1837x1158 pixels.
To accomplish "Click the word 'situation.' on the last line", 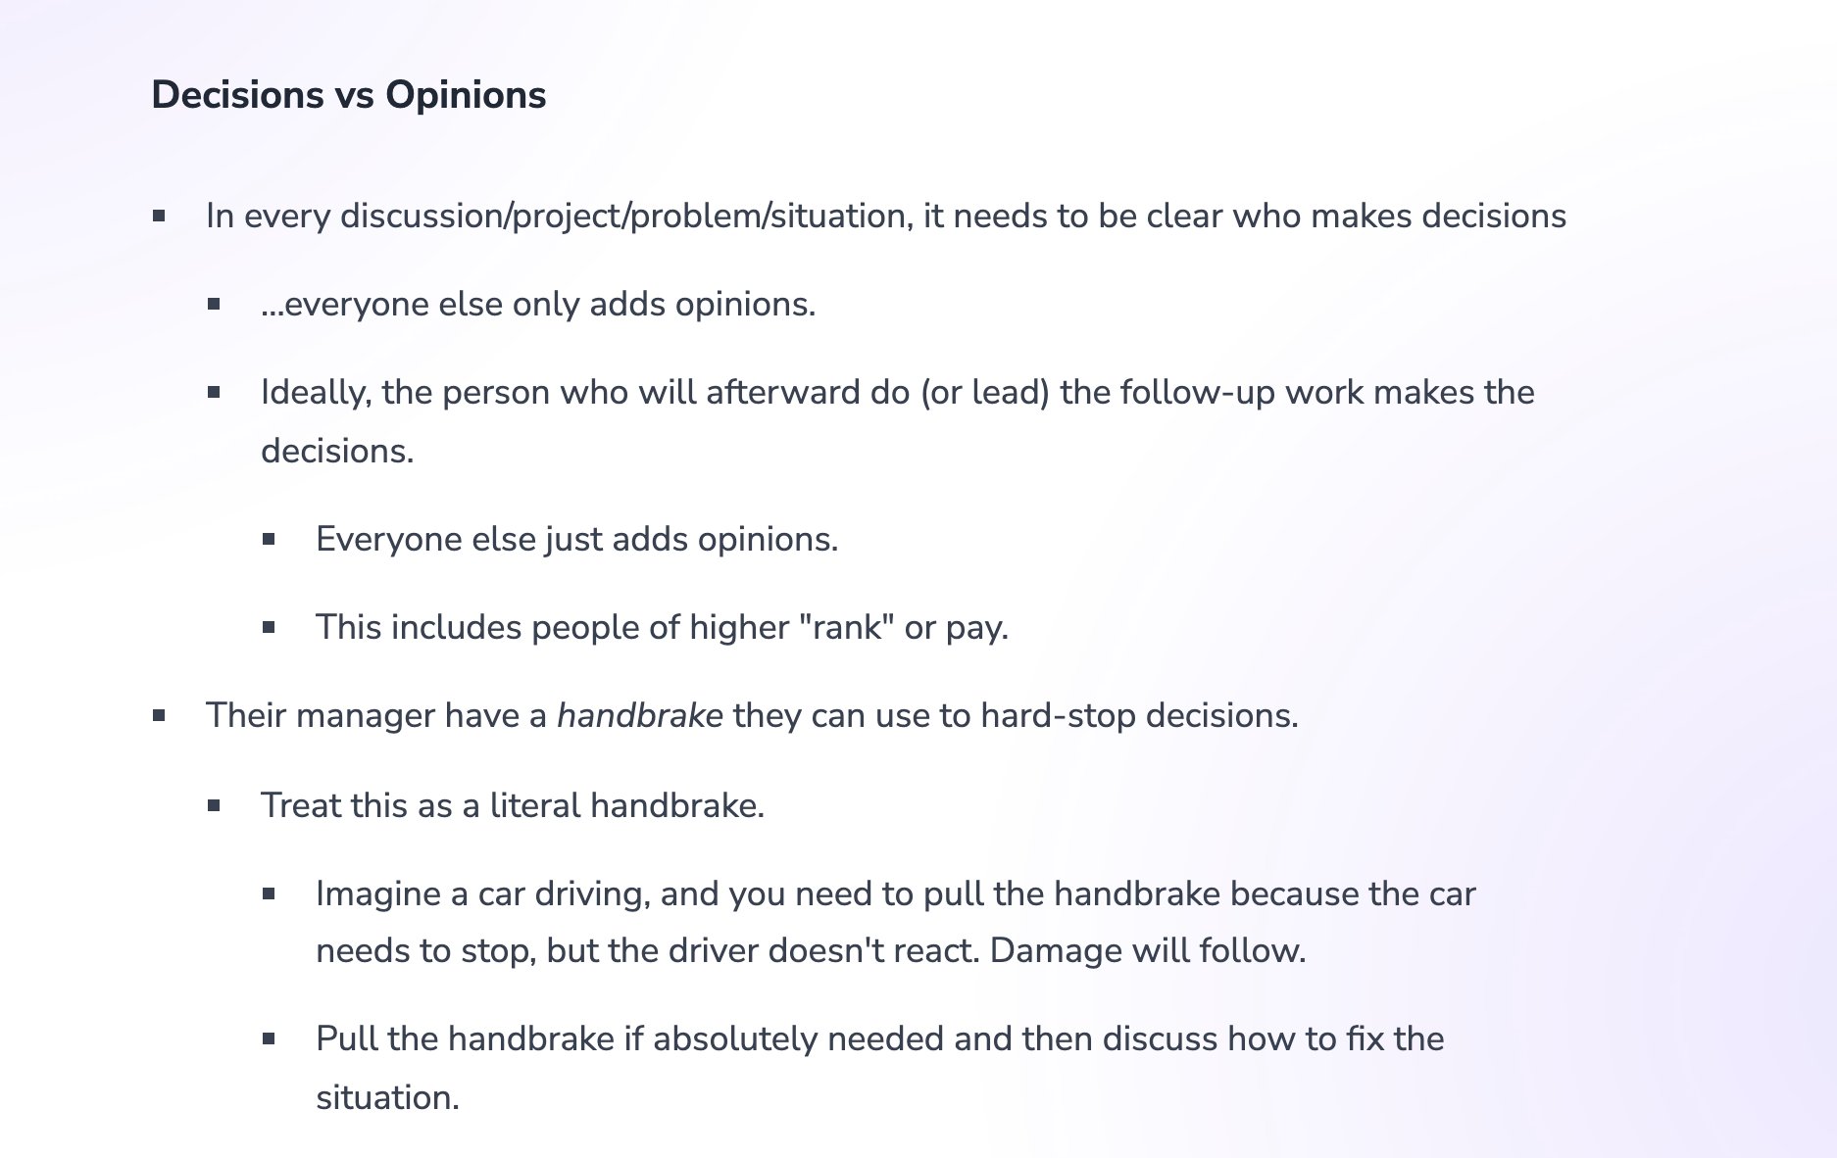I will pos(387,1097).
